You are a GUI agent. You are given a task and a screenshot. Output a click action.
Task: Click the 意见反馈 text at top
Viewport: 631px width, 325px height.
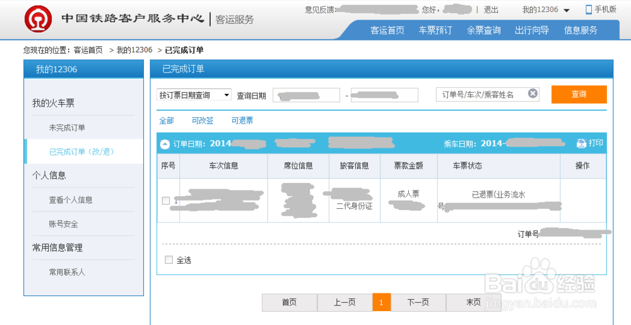319,10
